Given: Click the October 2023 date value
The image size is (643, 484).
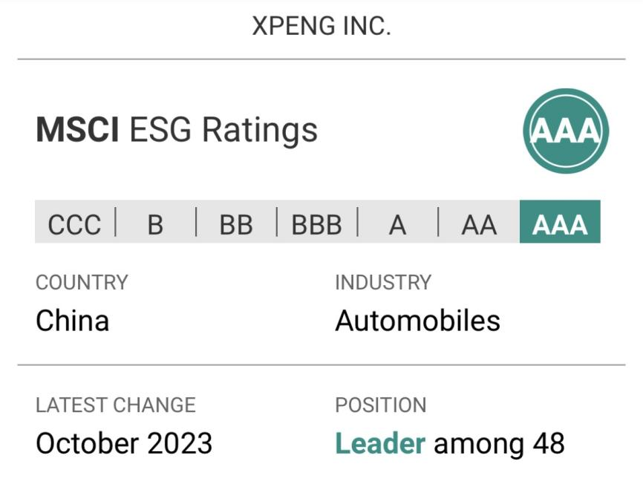Looking at the screenshot, I should [x=124, y=444].
